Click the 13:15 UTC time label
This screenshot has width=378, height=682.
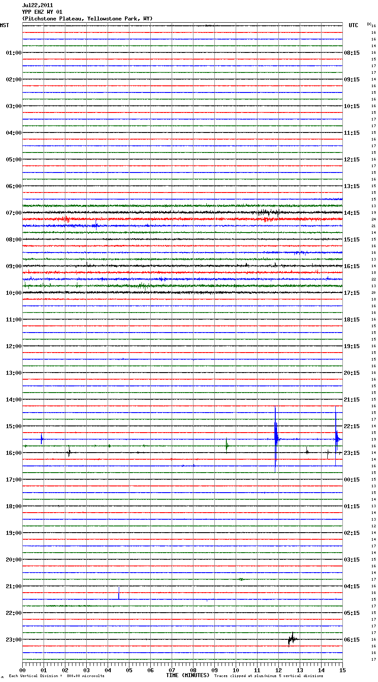352,186
